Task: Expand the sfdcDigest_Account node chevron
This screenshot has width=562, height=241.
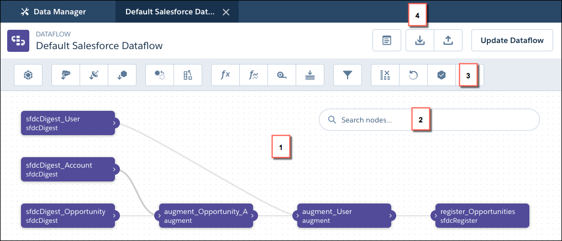Action: click(x=114, y=169)
